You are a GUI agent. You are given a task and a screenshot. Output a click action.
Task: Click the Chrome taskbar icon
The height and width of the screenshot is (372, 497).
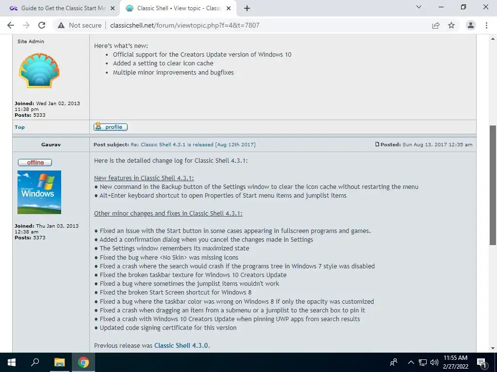83,362
